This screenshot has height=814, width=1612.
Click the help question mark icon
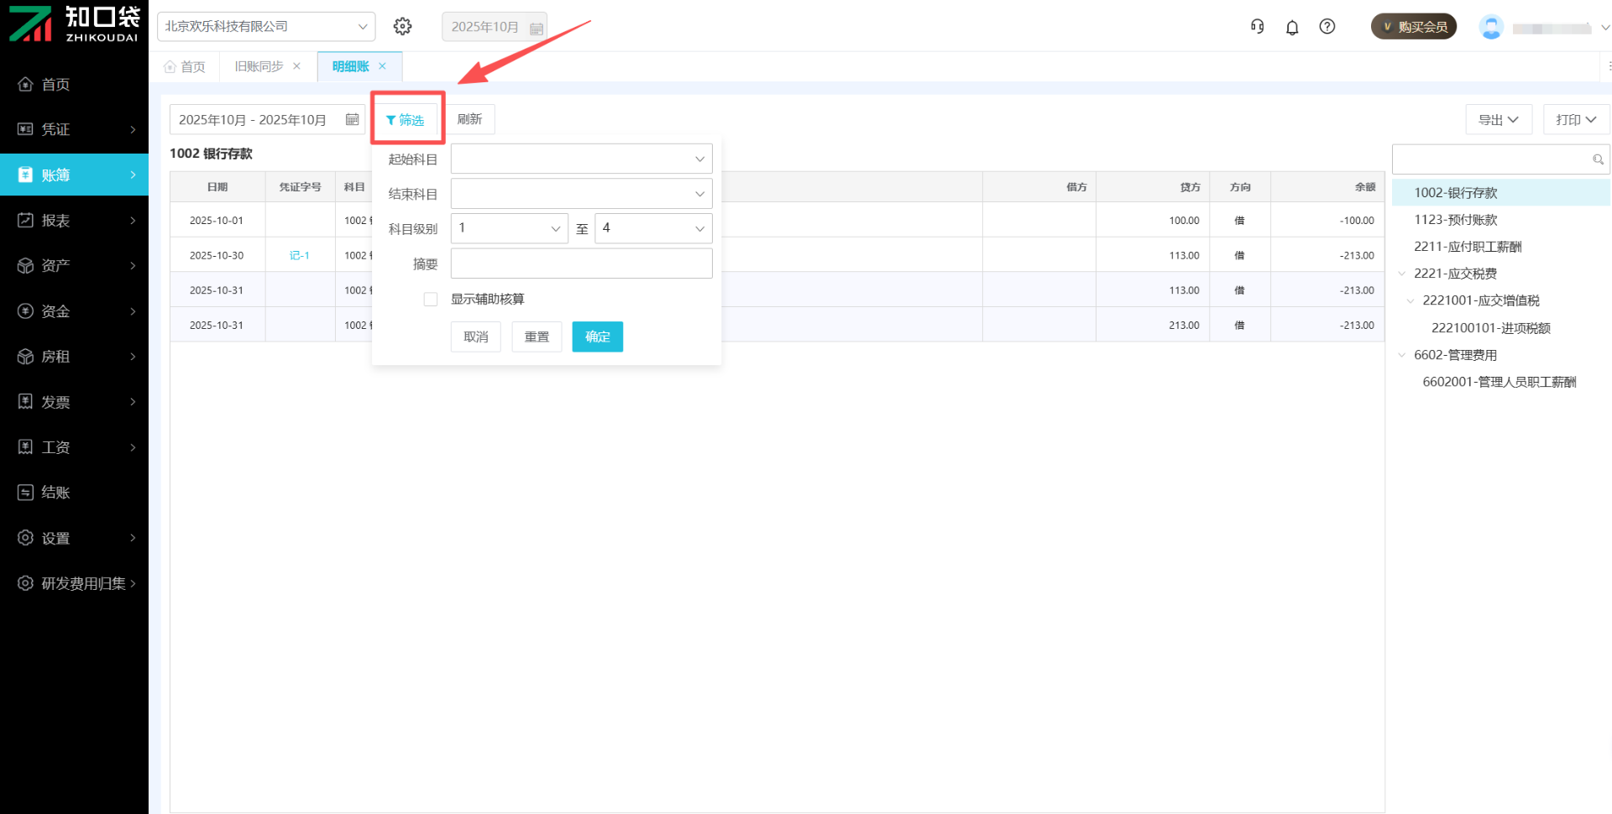(1327, 27)
